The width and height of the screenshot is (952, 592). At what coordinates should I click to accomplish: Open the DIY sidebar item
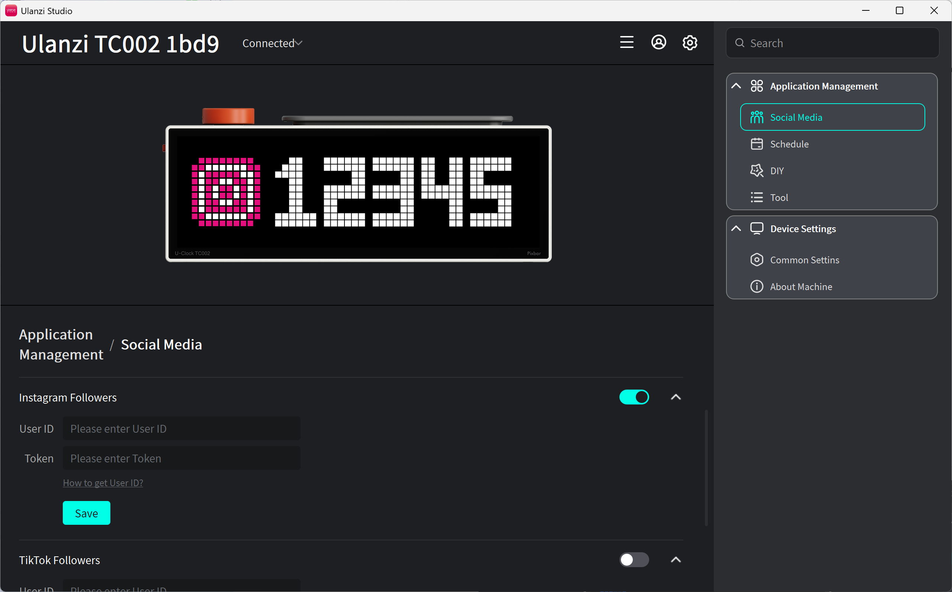pyautogui.click(x=832, y=170)
